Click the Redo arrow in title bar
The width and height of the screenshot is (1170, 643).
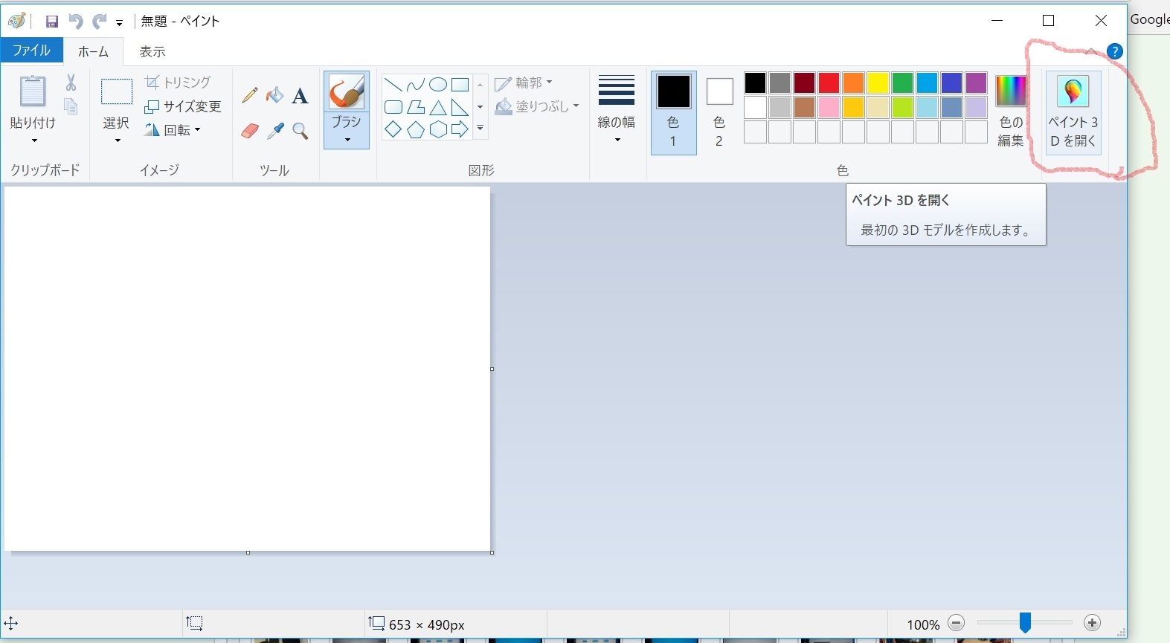[99, 22]
